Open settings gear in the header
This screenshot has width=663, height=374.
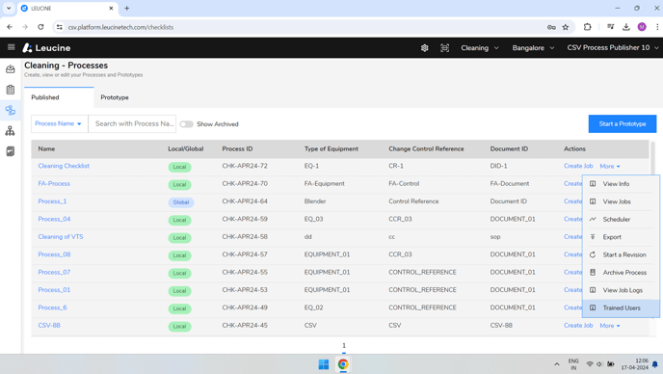[x=425, y=48]
